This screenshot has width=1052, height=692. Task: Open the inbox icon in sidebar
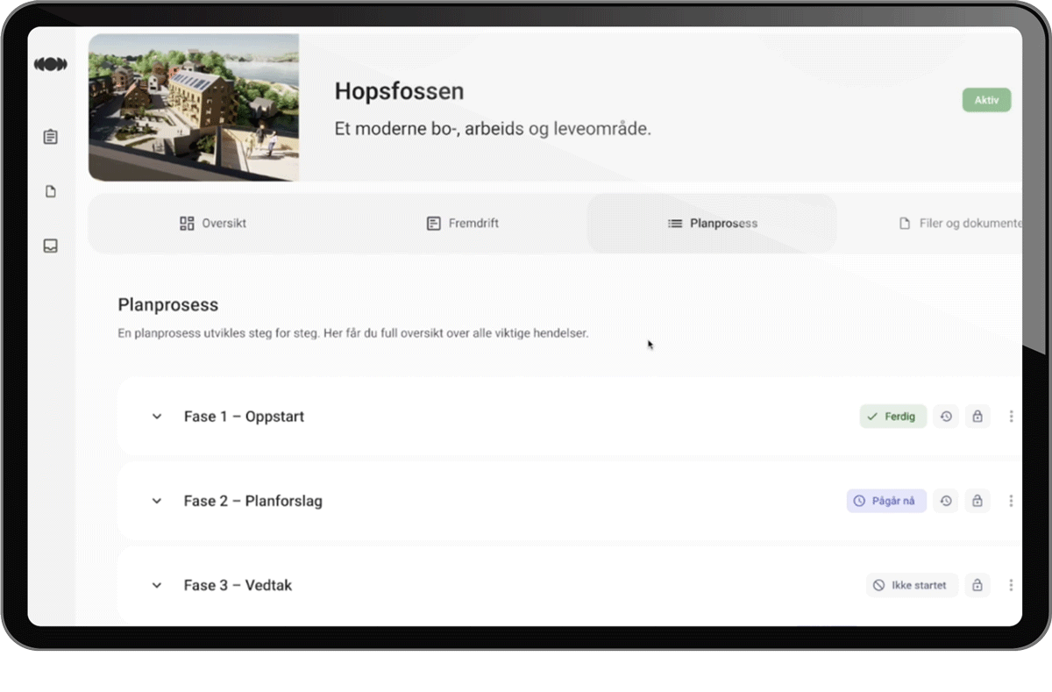tap(51, 246)
